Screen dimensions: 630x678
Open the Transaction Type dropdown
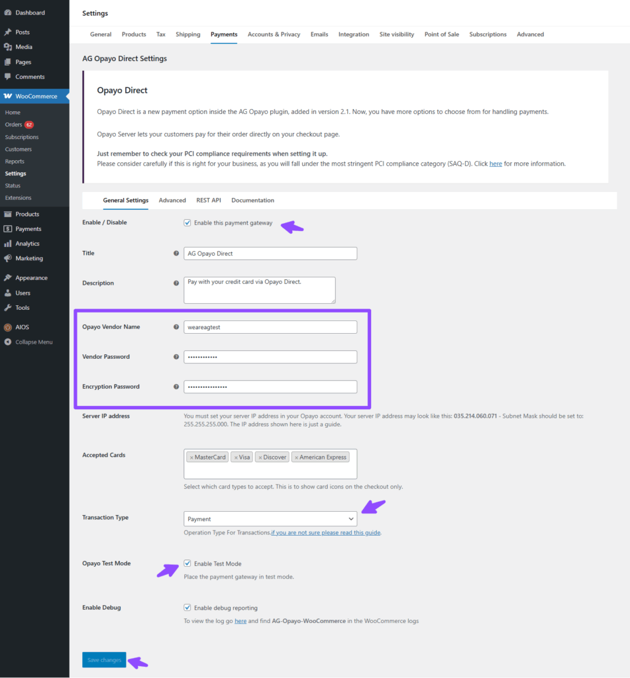[x=270, y=519]
